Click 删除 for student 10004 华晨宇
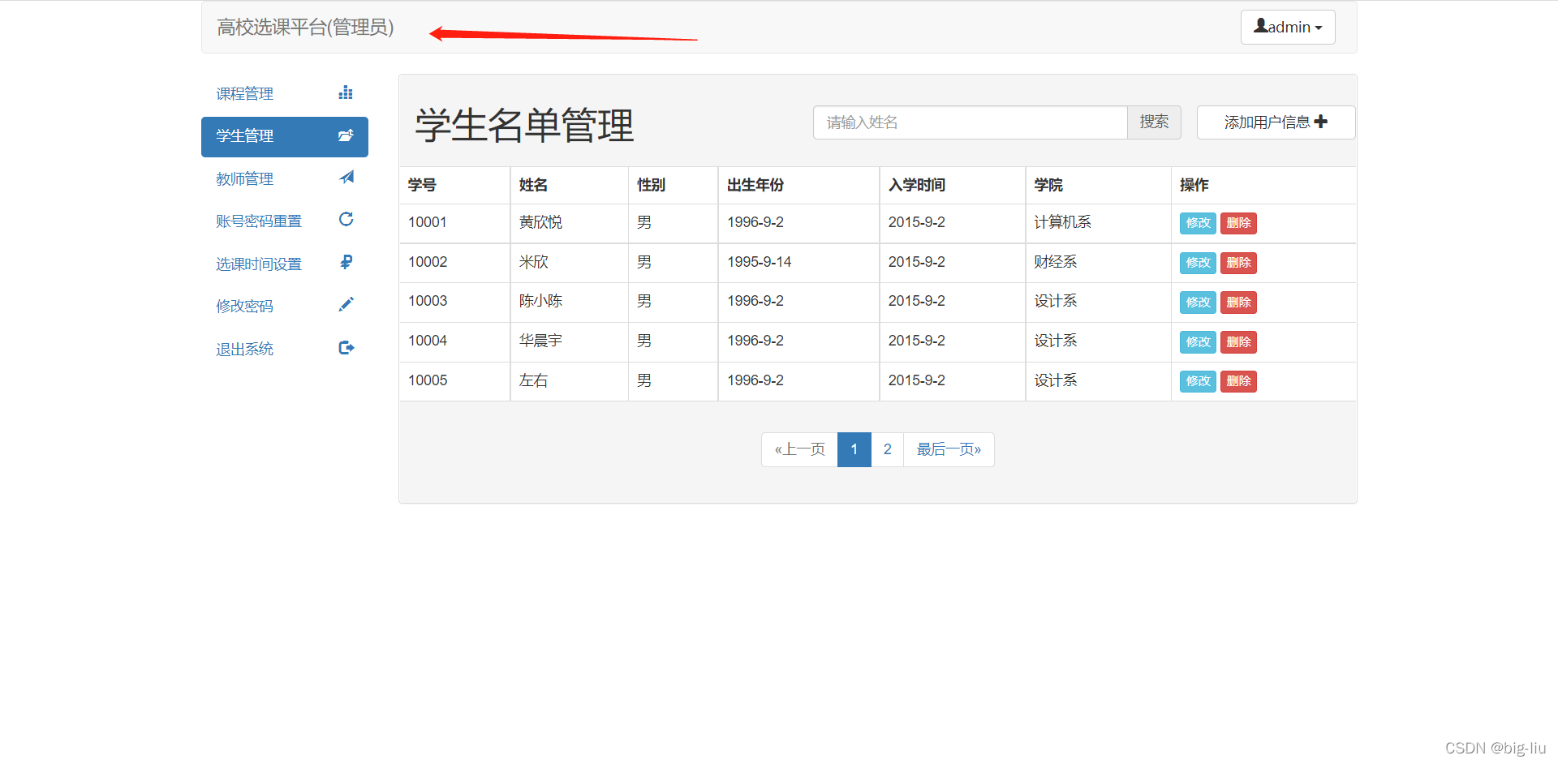Screen dimensions: 1558x764 pos(1238,342)
